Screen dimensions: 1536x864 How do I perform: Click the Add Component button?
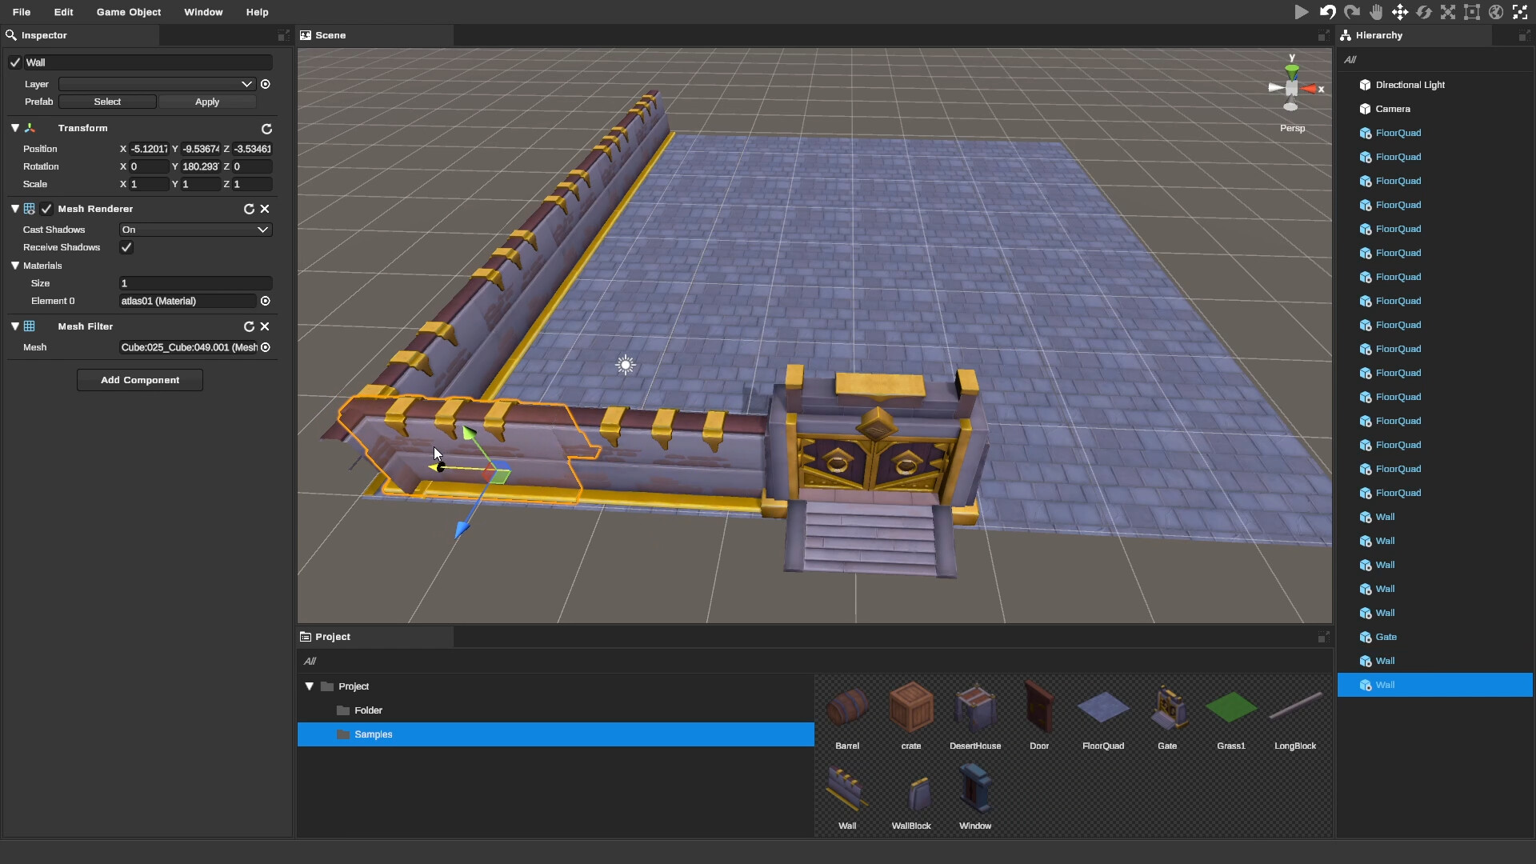click(140, 379)
